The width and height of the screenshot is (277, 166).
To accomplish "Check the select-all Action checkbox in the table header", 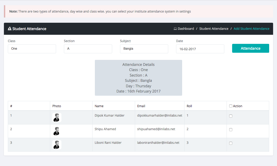I will coord(231,106).
